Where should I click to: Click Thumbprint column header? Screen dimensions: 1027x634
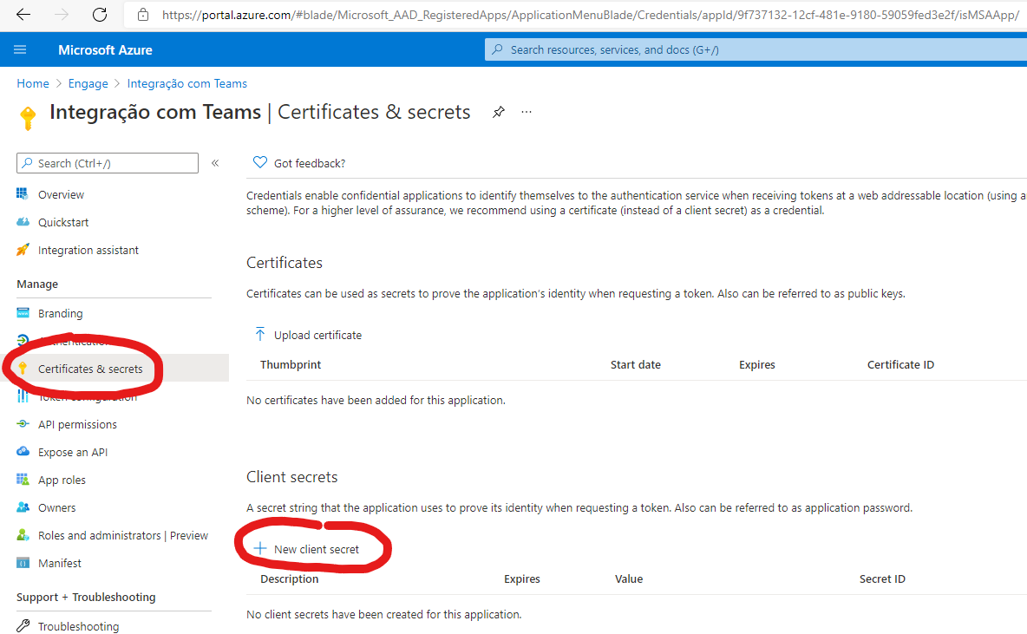tap(291, 365)
